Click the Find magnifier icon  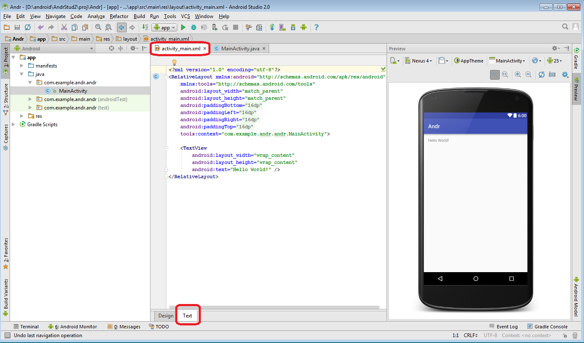98,27
